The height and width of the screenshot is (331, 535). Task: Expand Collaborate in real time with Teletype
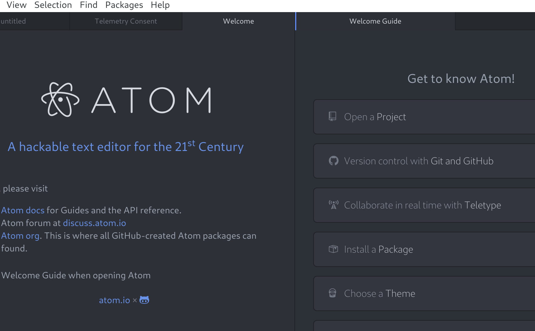[x=424, y=205]
